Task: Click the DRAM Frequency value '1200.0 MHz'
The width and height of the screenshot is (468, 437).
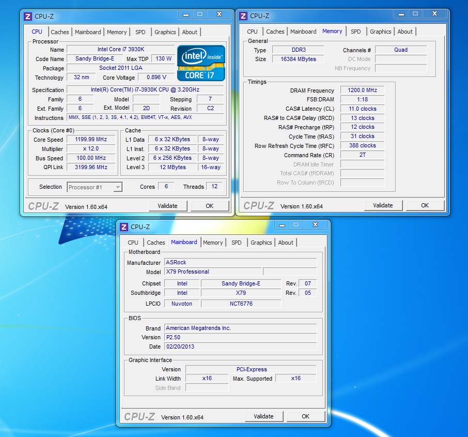Action: click(x=362, y=91)
